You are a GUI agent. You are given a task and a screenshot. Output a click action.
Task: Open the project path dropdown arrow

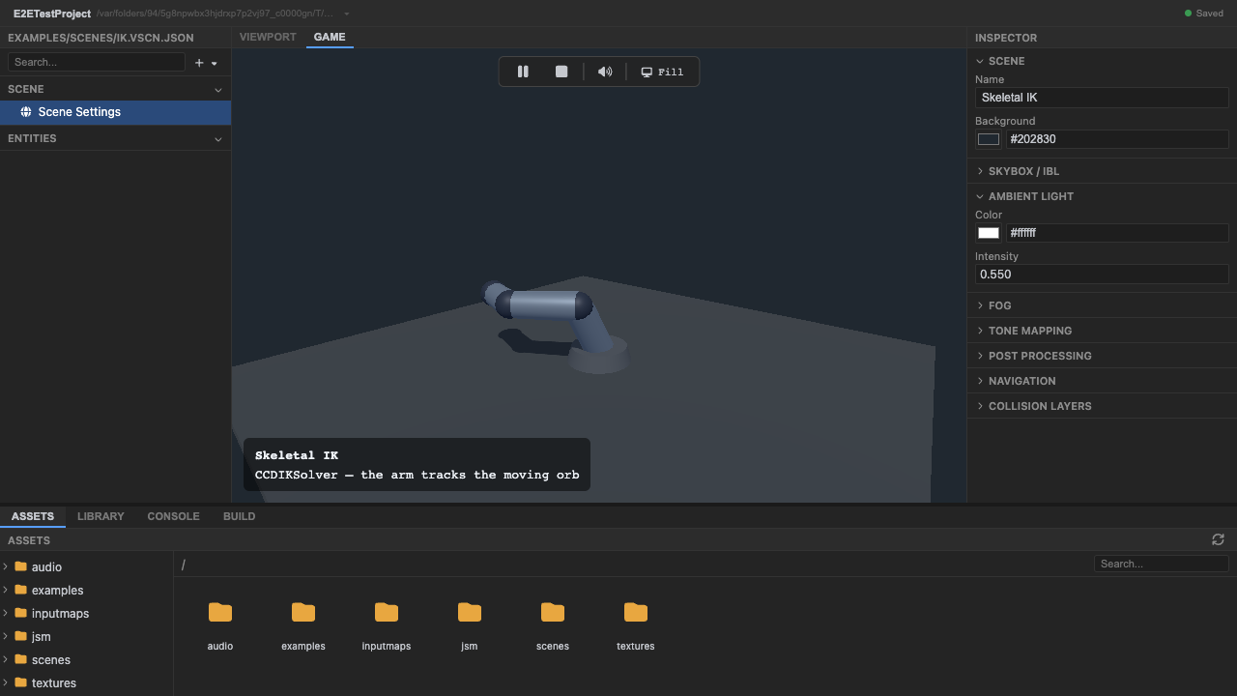click(x=347, y=14)
